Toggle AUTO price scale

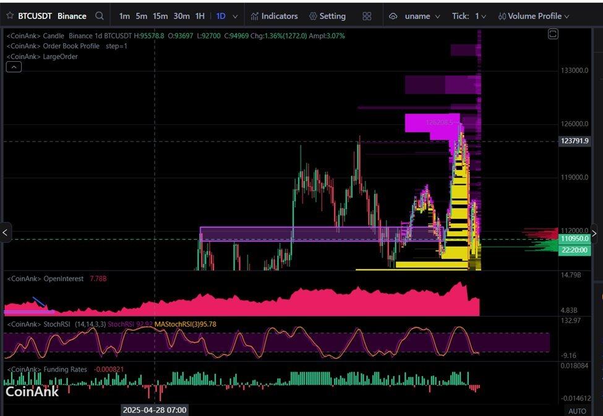click(x=576, y=410)
